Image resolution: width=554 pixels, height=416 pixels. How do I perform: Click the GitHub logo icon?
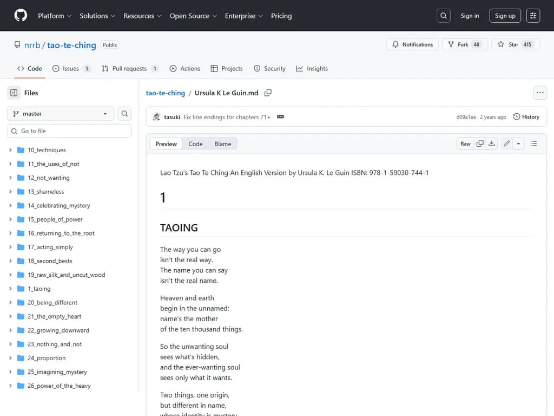pos(21,16)
